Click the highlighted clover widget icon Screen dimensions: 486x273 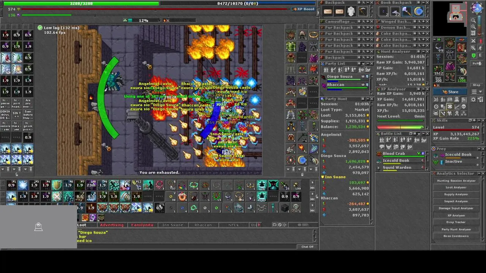(x=450, y=107)
